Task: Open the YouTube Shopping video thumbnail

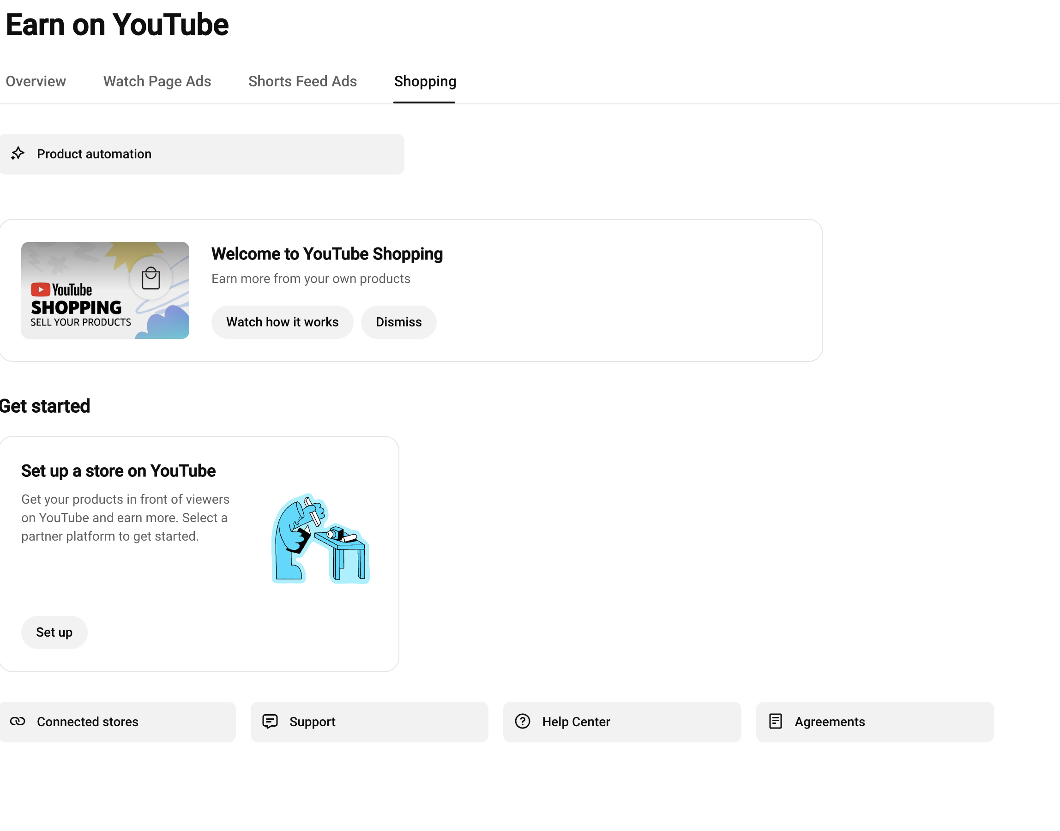Action: click(105, 290)
